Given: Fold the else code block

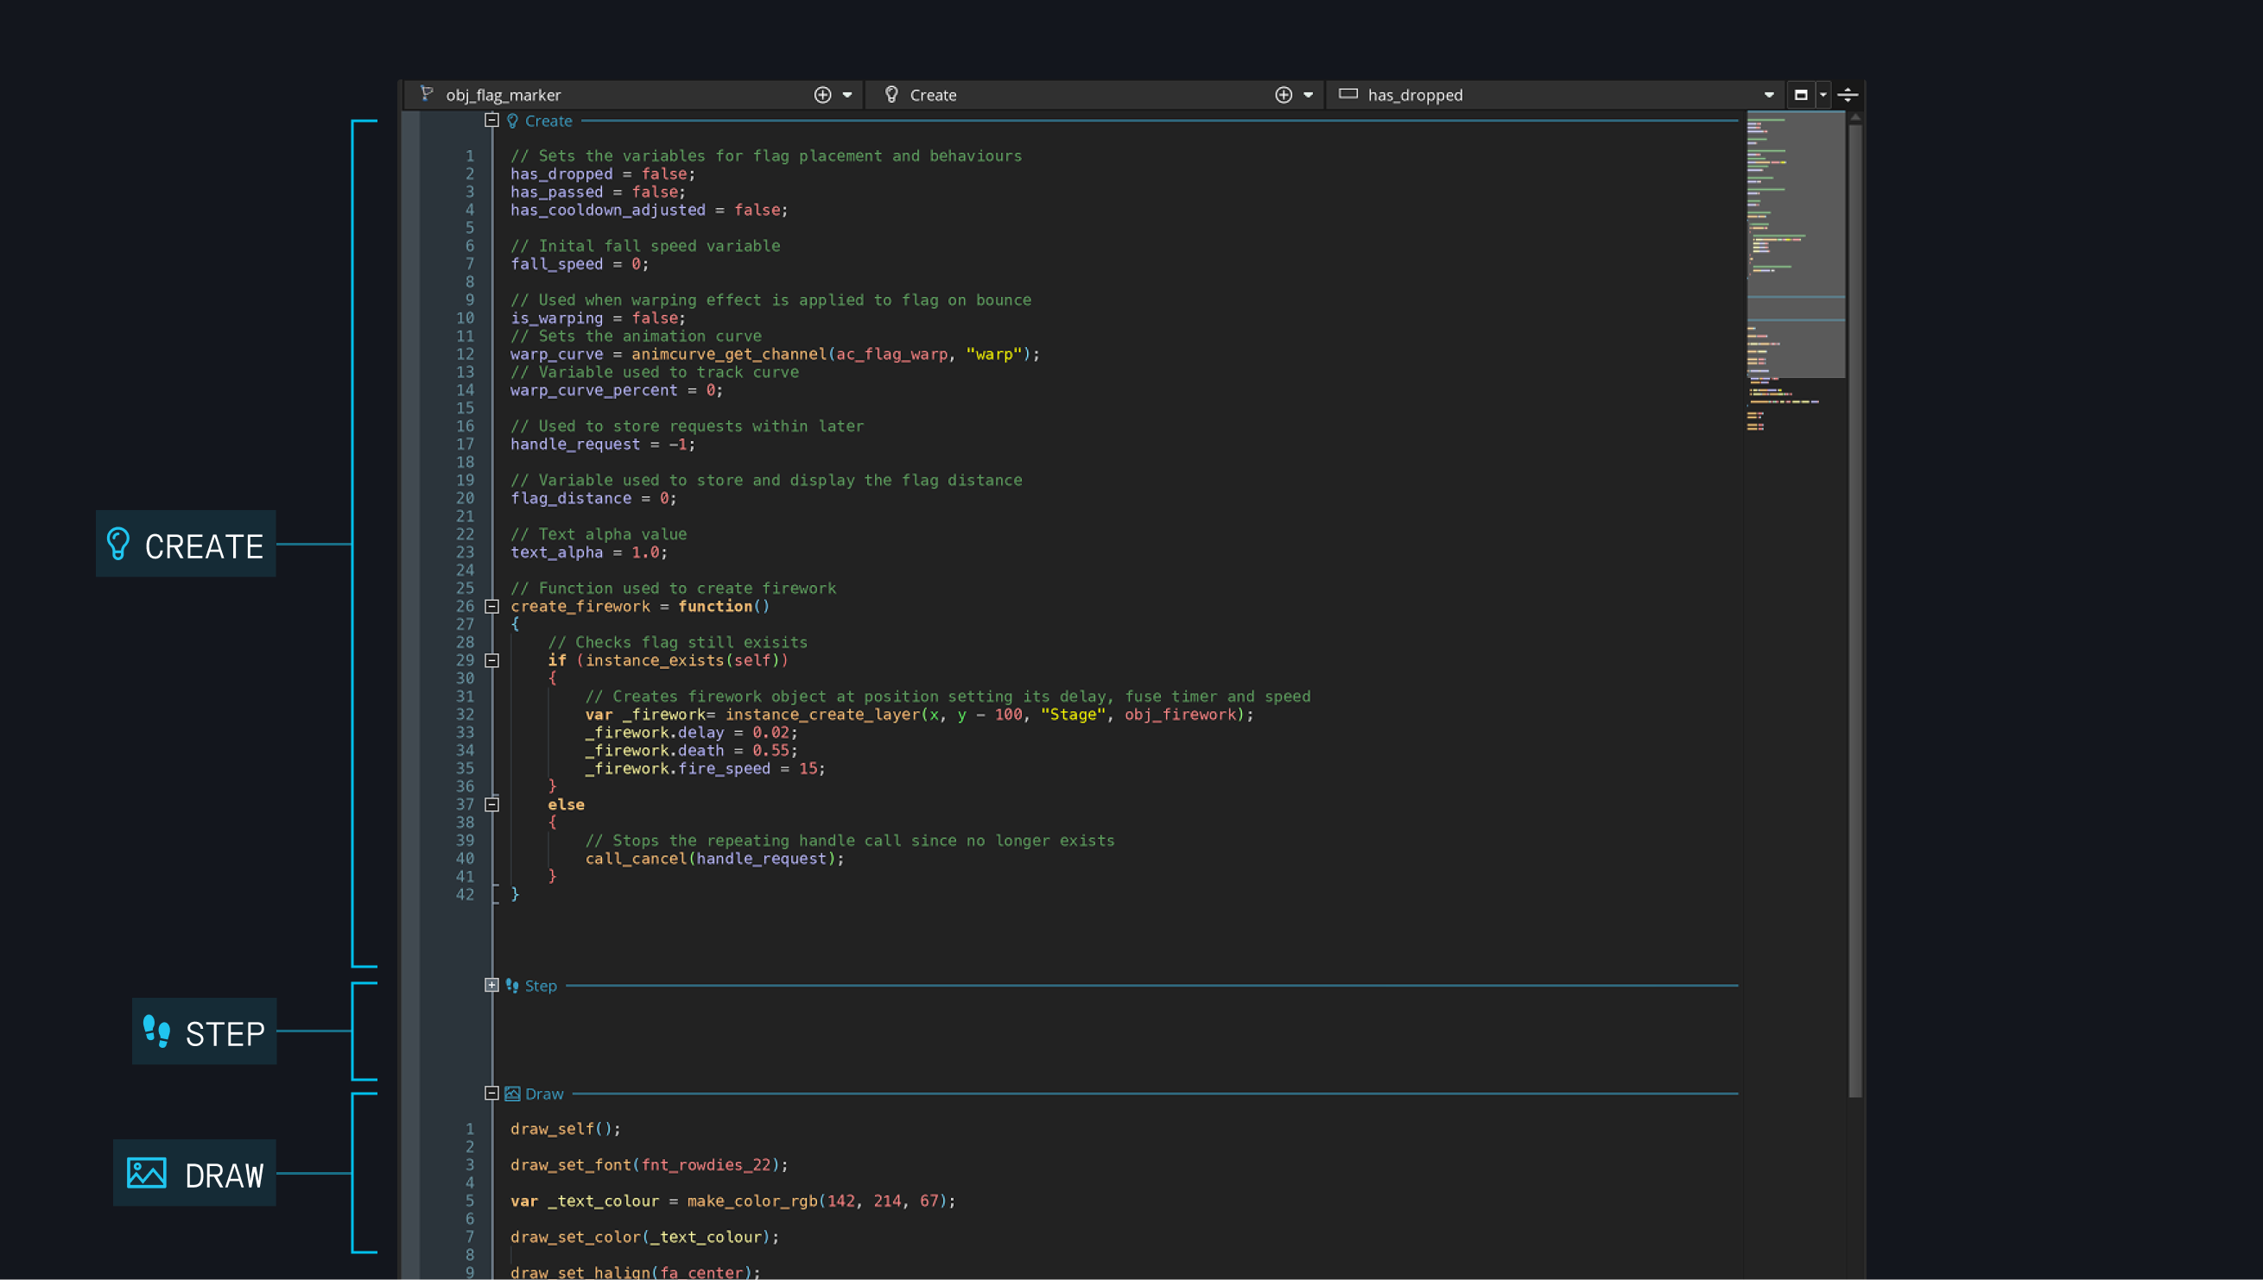Looking at the screenshot, I should pos(492,804).
